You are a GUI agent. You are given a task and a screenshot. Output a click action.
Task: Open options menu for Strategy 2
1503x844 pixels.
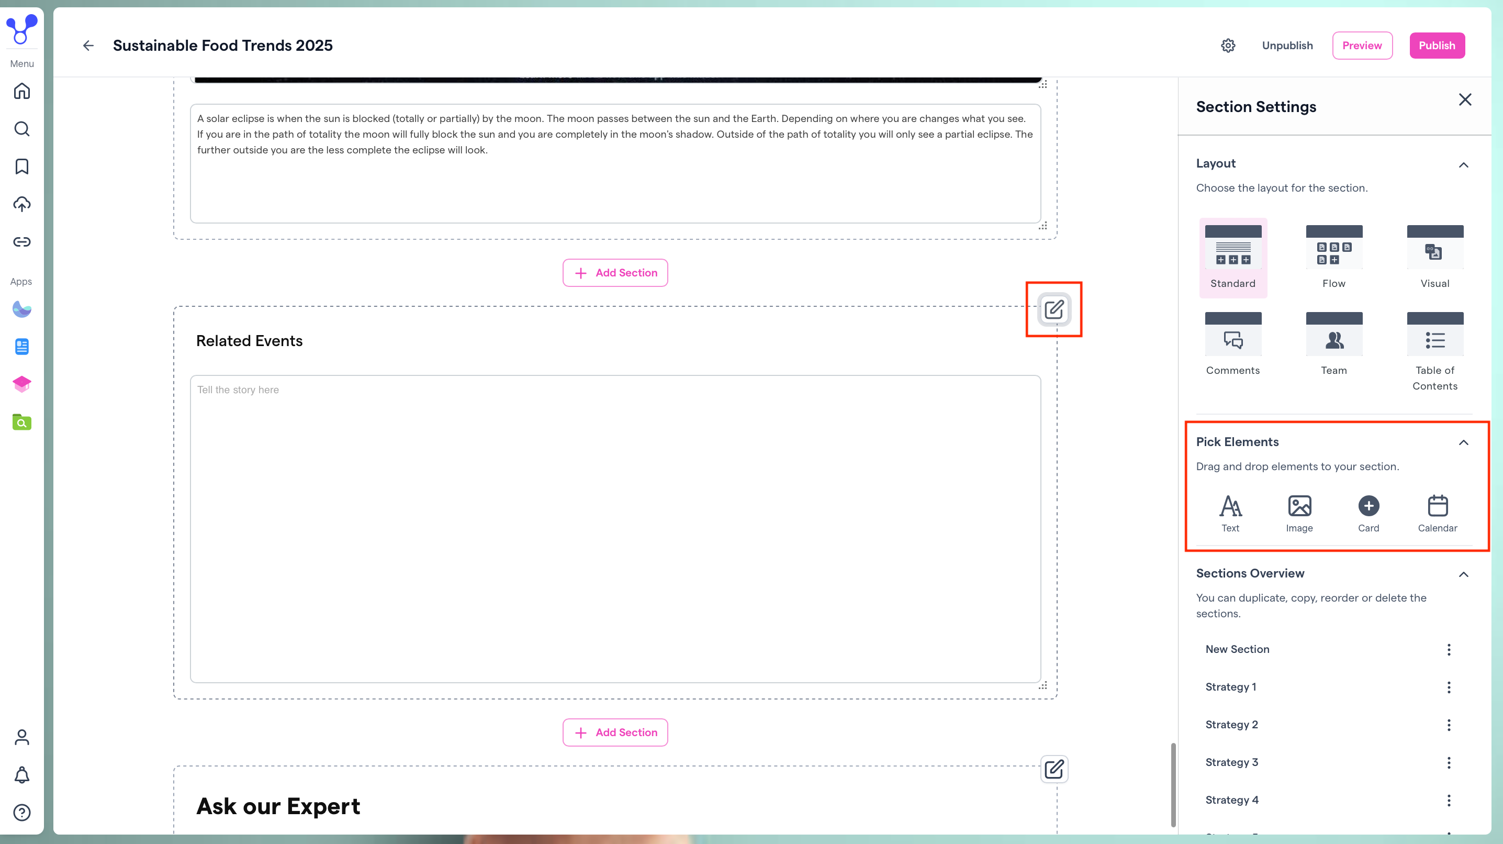click(1448, 725)
